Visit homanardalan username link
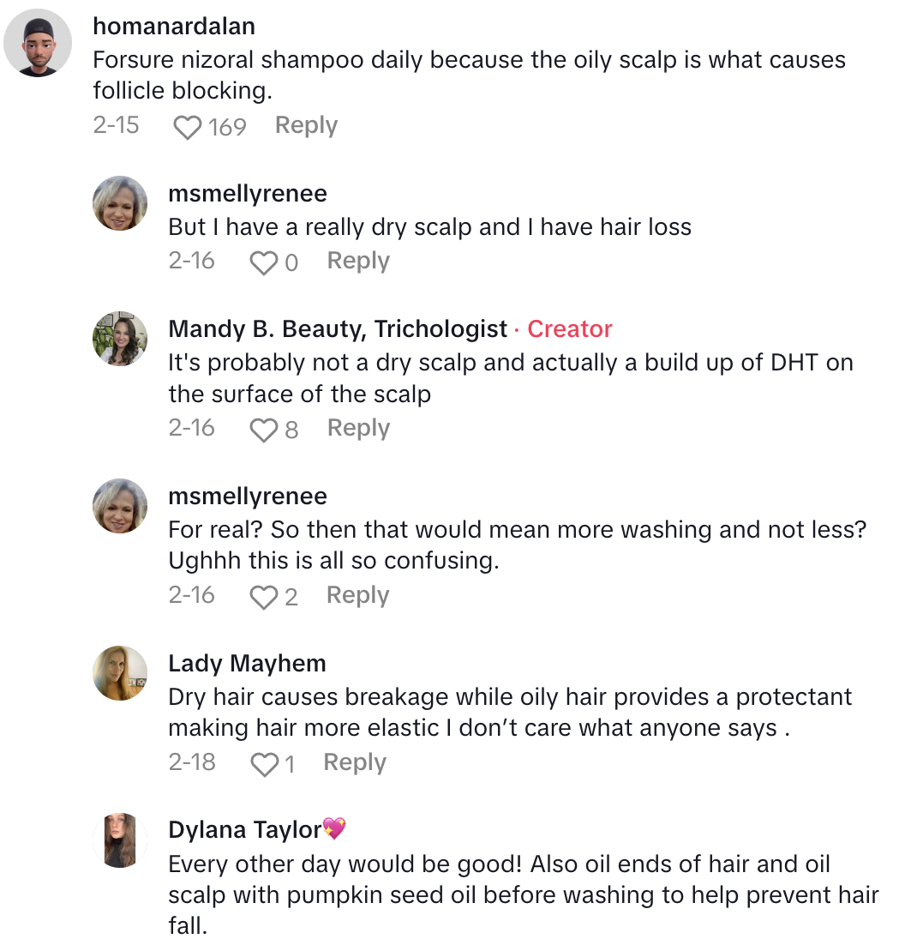Viewport: 905px width, 945px height. pyautogui.click(x=174, y=27)
